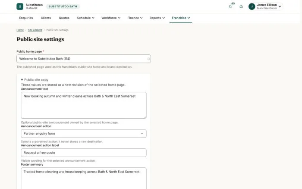The width and height of the screenshot is (302, 189).
Task: Click James Ellison avatar circle
Action: tap(252, 6)
